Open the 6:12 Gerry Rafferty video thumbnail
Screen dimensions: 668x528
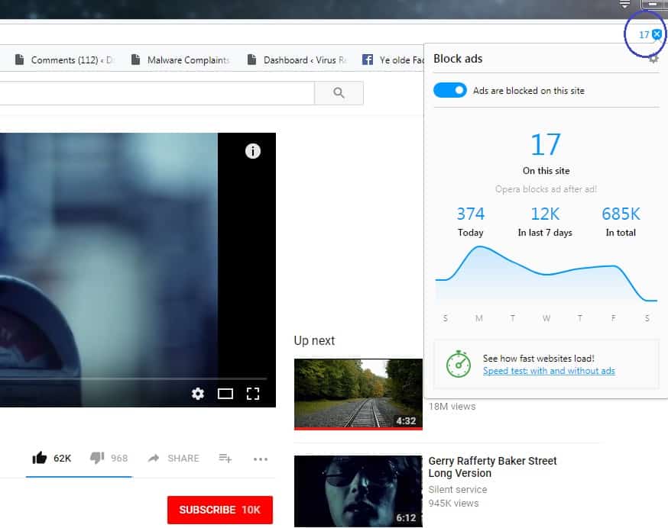tap(358, 491)
